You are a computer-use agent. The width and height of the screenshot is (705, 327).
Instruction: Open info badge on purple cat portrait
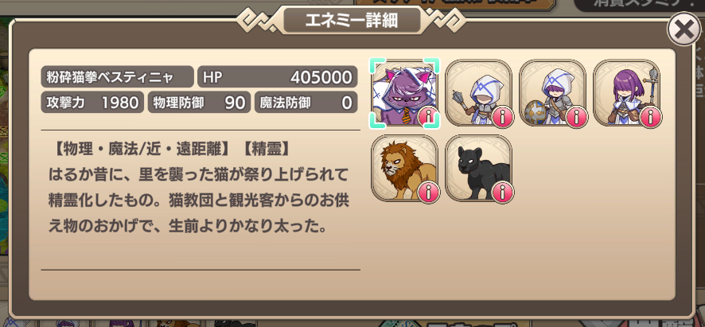coord(428,118)
